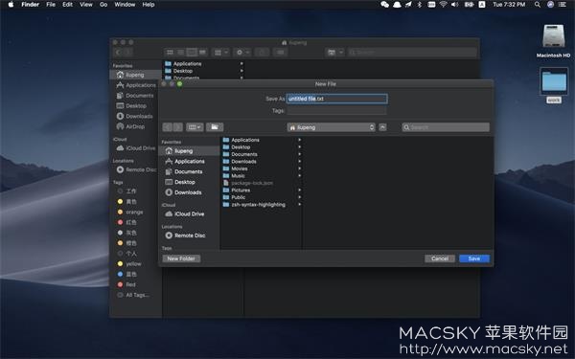This screenshot has height=359, width=575.
Task: Click the Wi-Fi menu bar icon
Action: (444, 5)
